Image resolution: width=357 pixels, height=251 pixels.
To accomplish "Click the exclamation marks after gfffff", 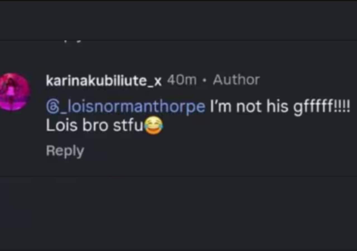I will 344,107.
